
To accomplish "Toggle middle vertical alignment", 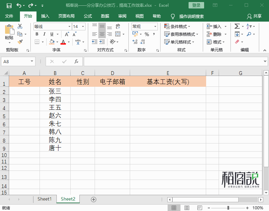I will coord(102,26).
